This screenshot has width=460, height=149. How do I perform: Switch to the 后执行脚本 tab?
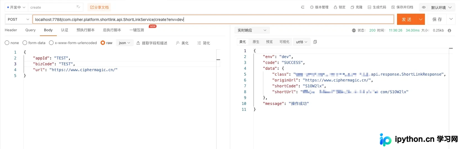coord(112,30)
